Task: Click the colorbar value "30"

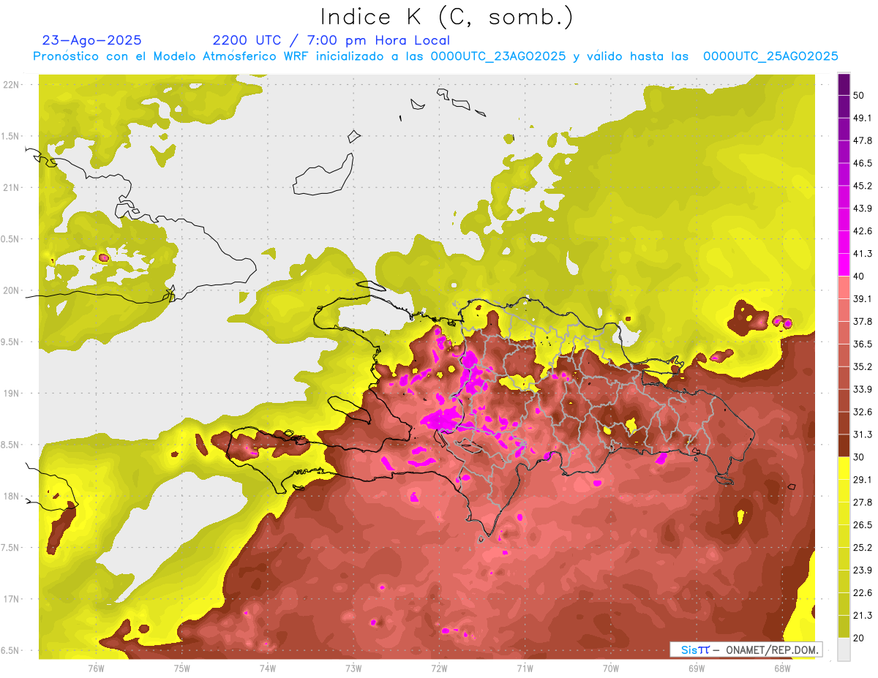Action: click(x=860, y=457)
